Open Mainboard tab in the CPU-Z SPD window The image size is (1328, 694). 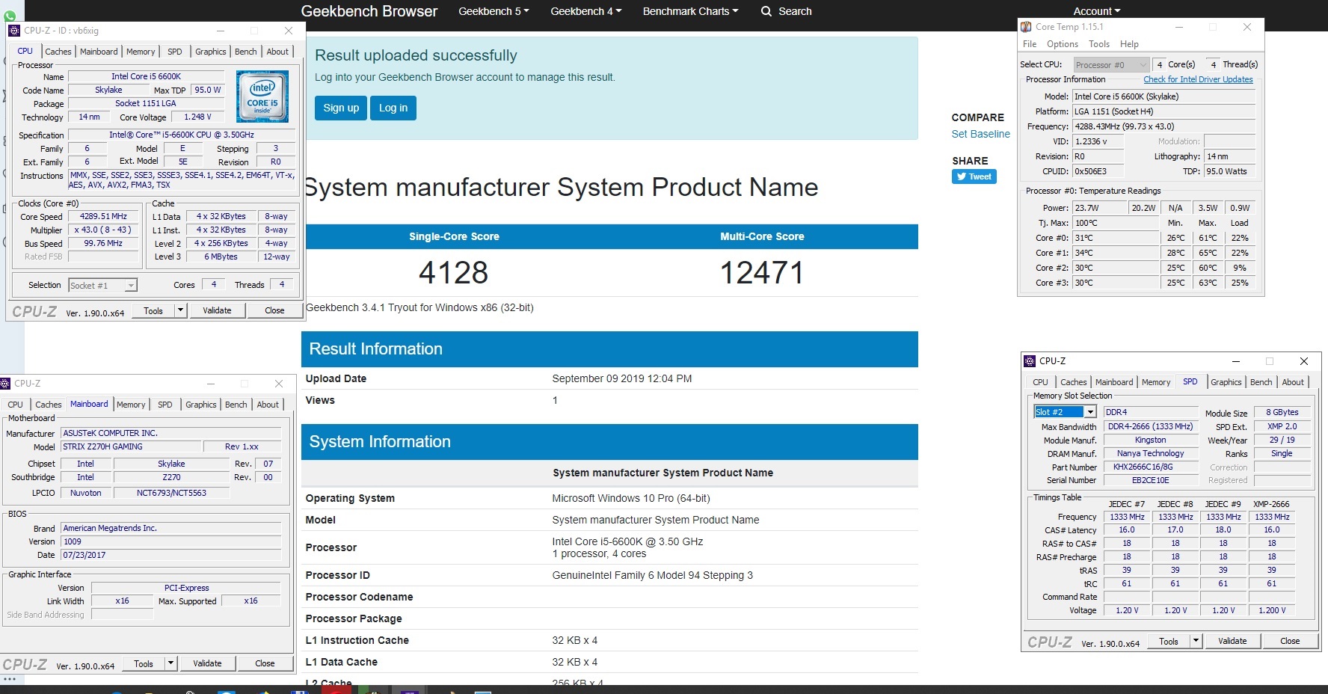pos(1114,382)
